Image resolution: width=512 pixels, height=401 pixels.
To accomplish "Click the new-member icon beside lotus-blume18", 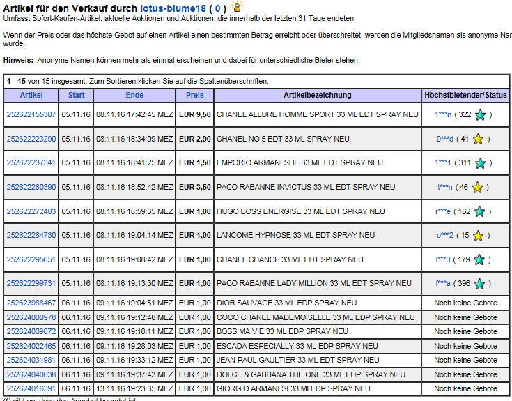I will (x=237, y=6).
